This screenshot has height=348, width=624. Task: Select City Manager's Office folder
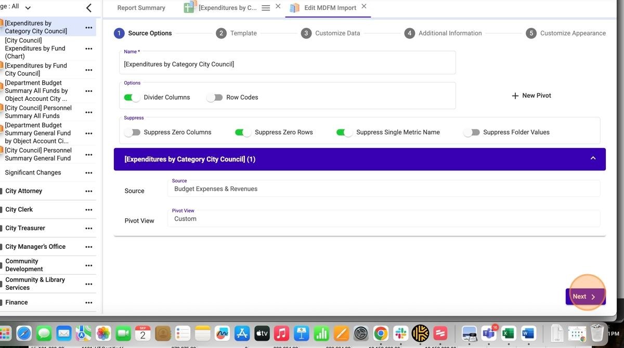pos(35,247)
